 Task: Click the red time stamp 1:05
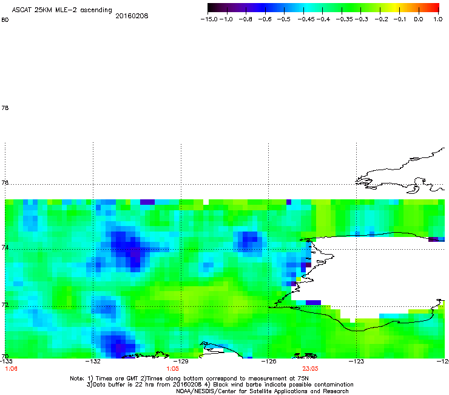click(x=173, y=369)
